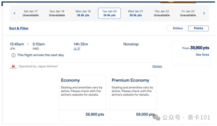Select Tue Jan 20 date tab
217x126 pixels.
pos(109,13)
